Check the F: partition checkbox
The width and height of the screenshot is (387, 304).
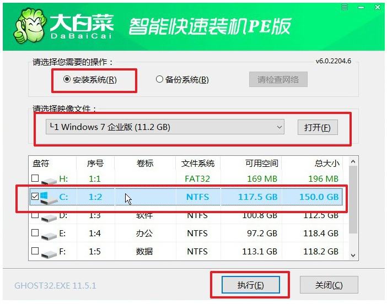tap(35, 251)
